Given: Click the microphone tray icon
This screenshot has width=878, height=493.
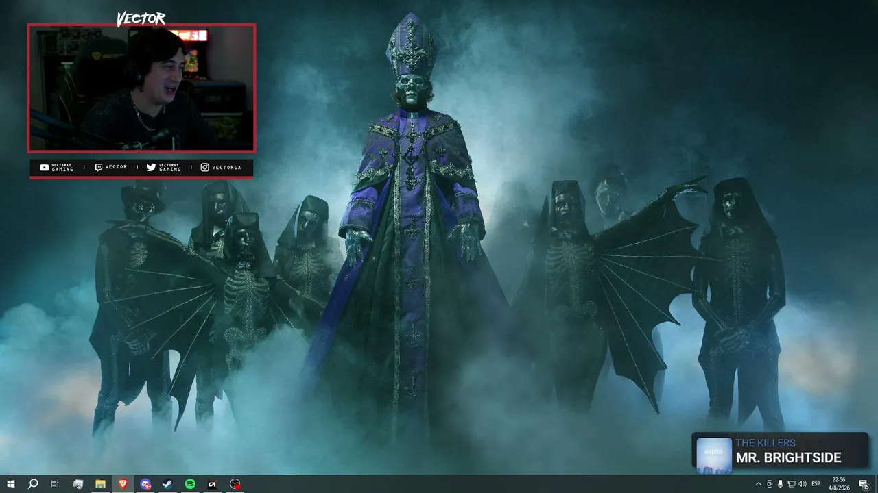Looking at the screenshot, I should click(780, 484).
